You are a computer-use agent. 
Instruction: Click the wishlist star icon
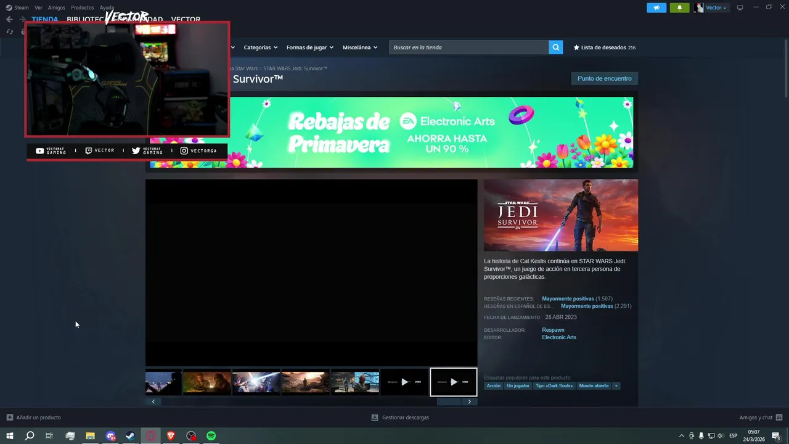pos(576,47)
